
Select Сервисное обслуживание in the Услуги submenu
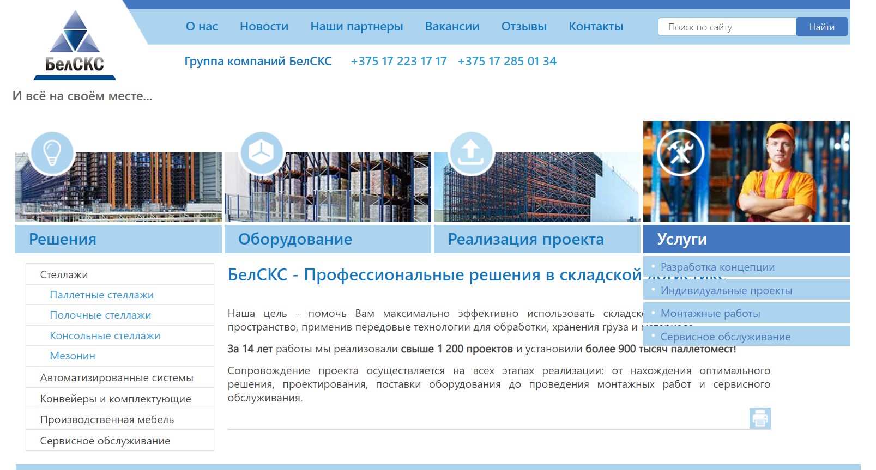pos(747,336)
